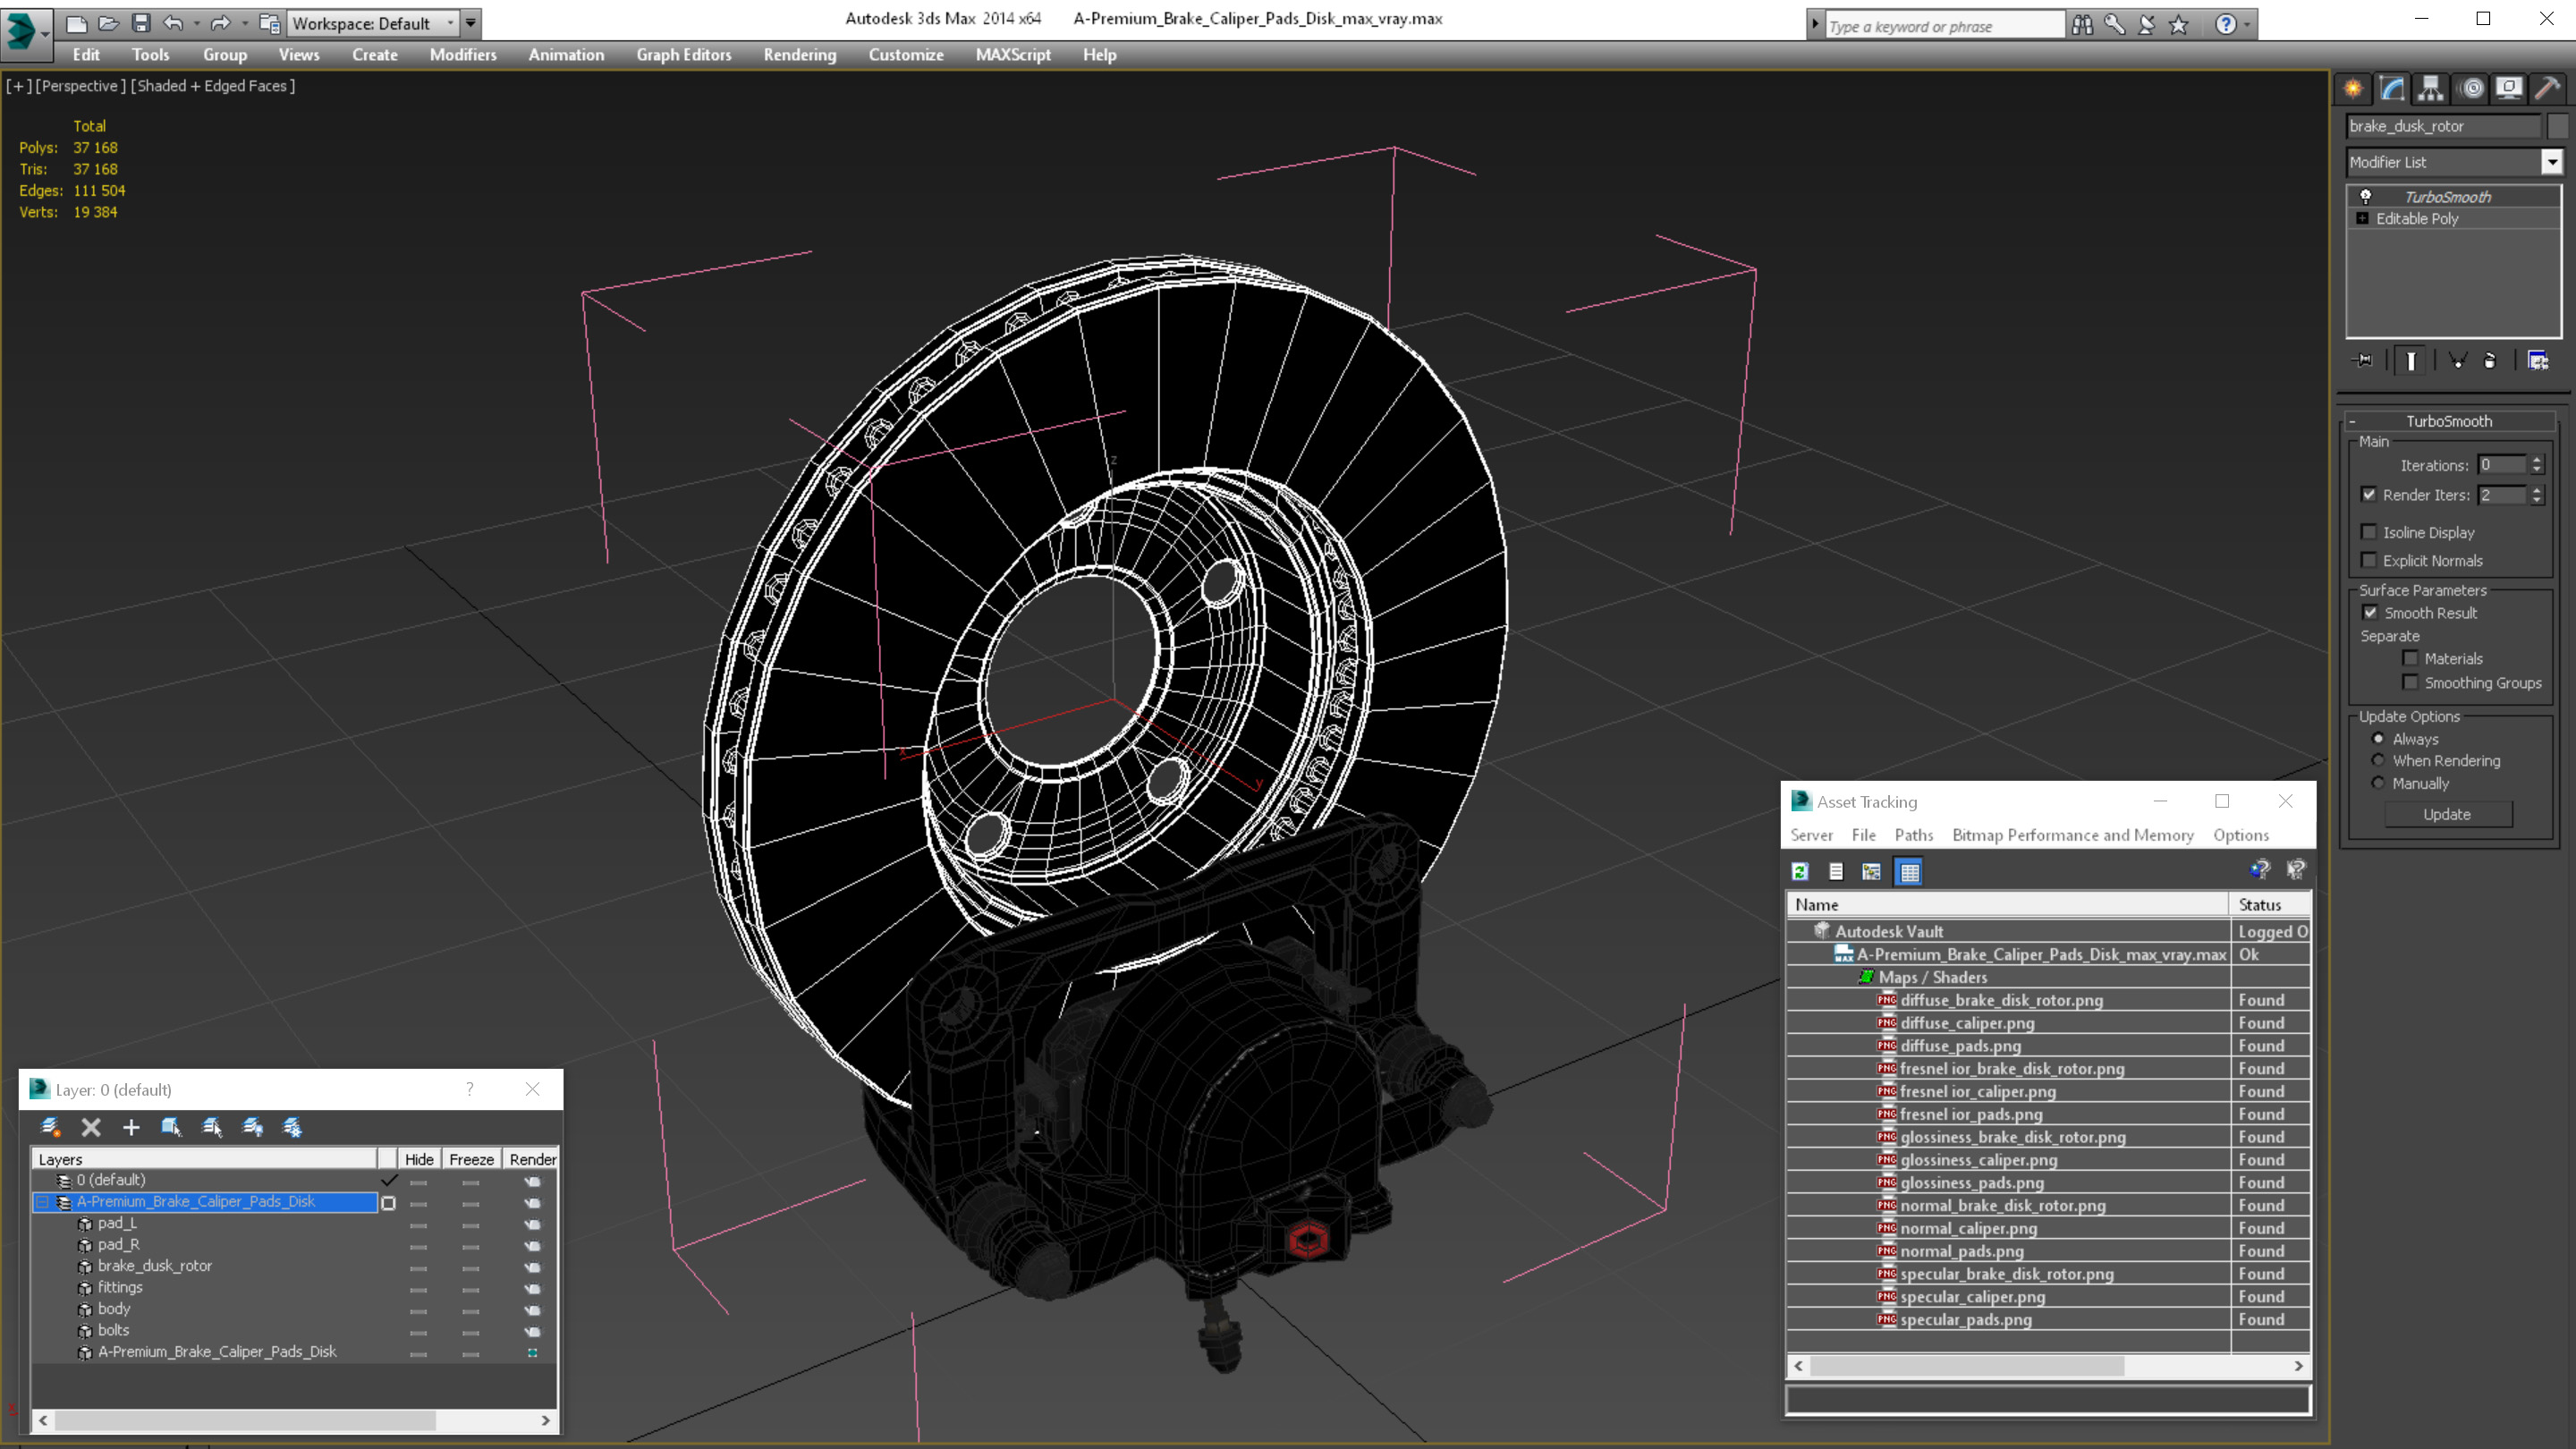This screenshot has width=2576, height=1449.
Task: Collapse the A-Premium_Brake_Caliper_Pads_Disk layer tree
Action: pos(43,1202)
